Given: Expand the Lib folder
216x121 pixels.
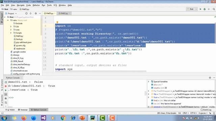Looking at the screenshot, I should tap(11, 27).
